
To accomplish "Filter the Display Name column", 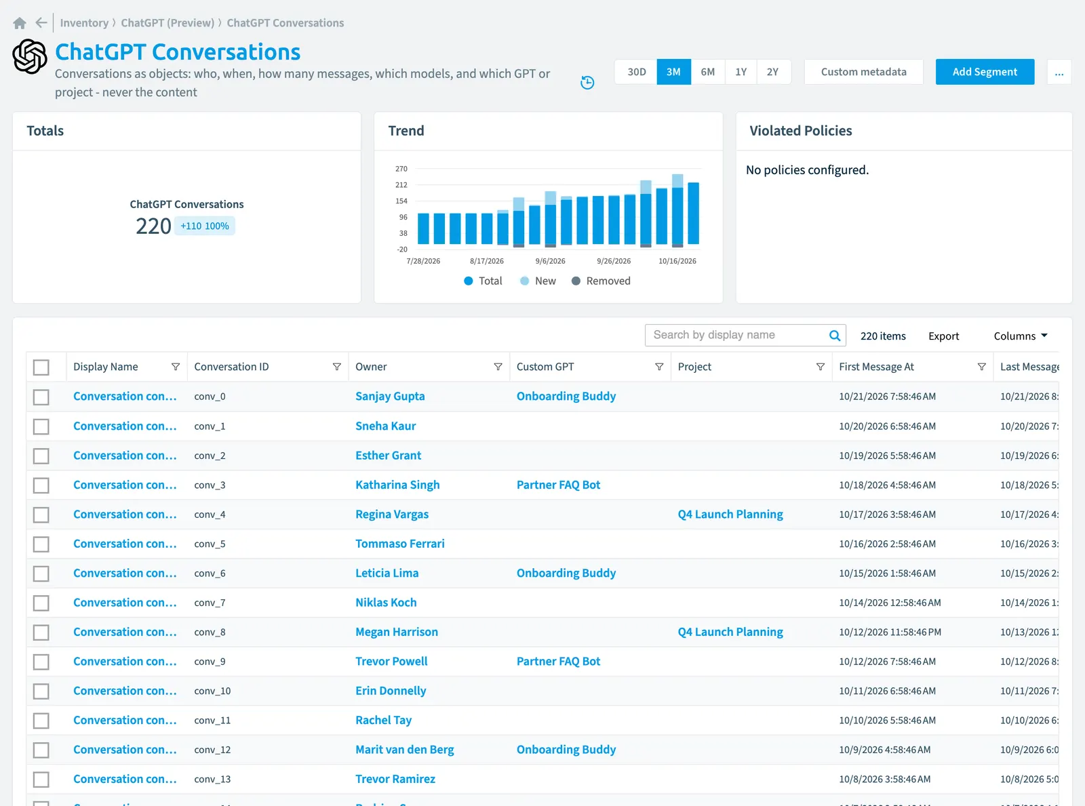I will click(176, 367).
